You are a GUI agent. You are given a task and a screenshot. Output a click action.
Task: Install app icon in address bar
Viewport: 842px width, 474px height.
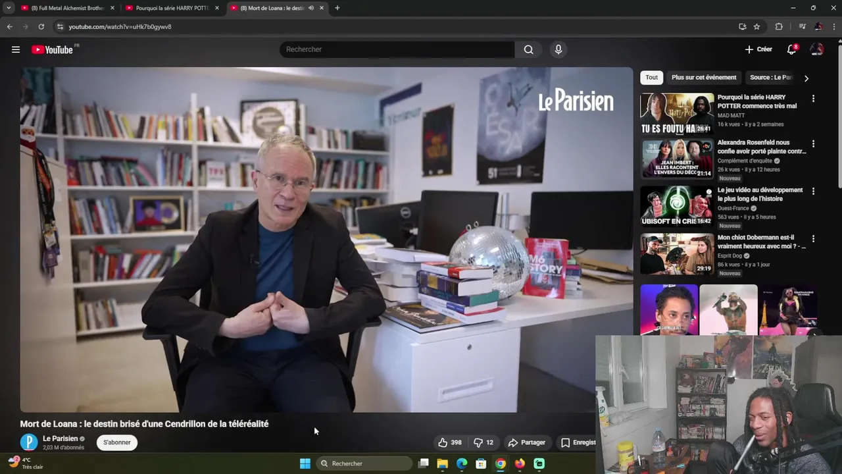tap(742, 26)
